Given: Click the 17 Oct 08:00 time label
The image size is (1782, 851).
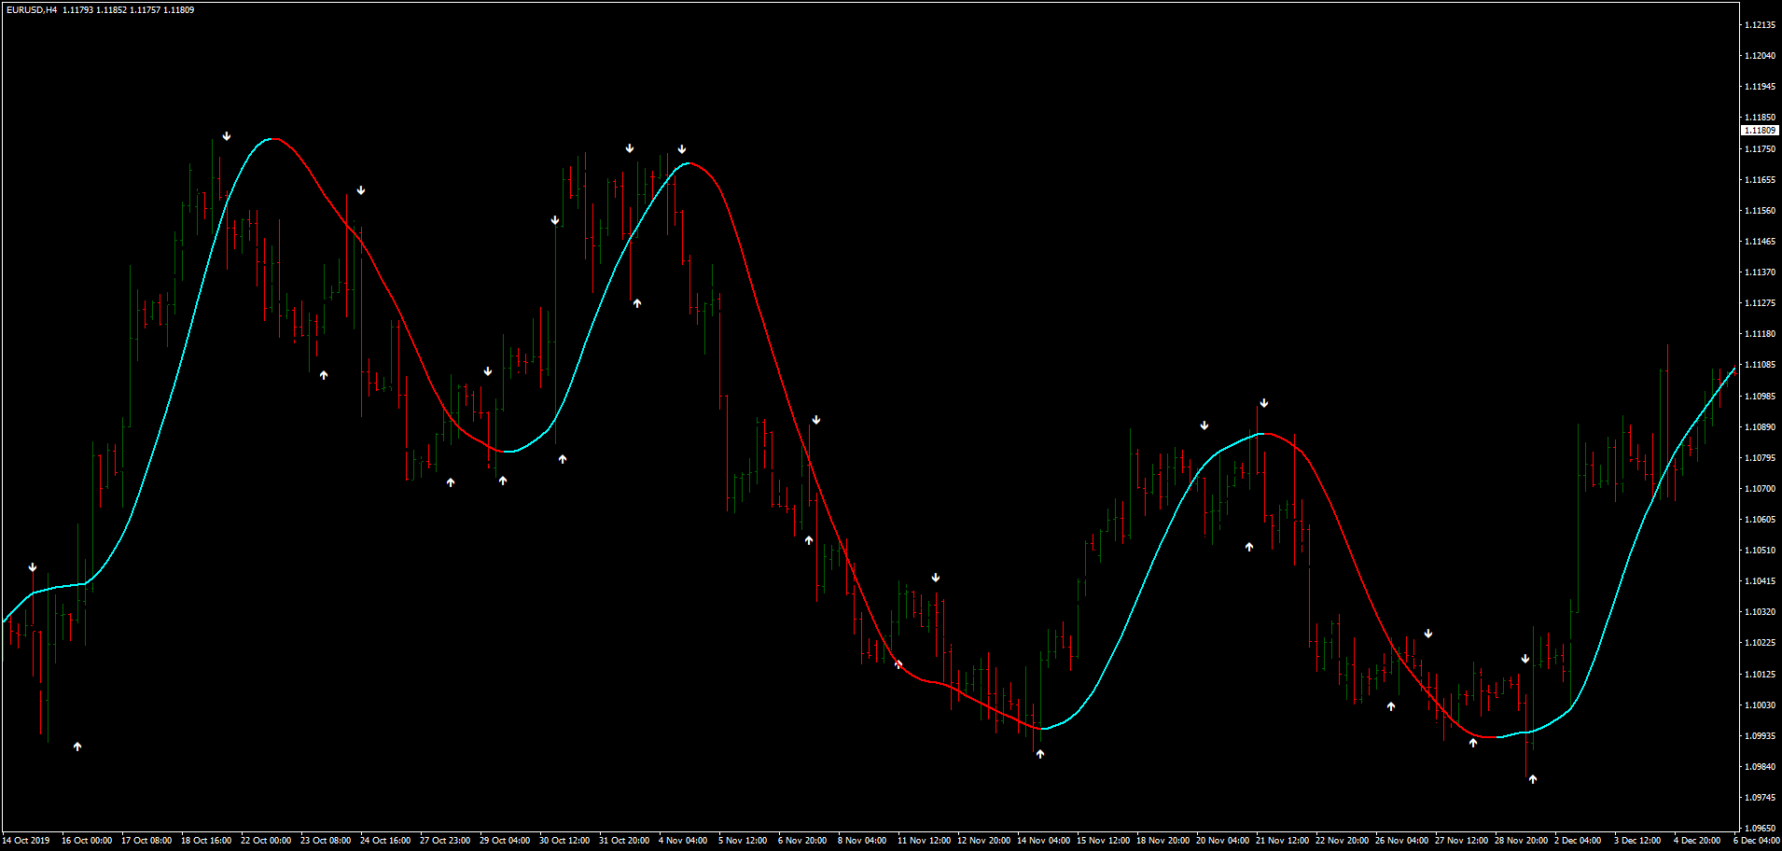Looking at the screenshot, I should pyautogui.click(x=146, y=841).
